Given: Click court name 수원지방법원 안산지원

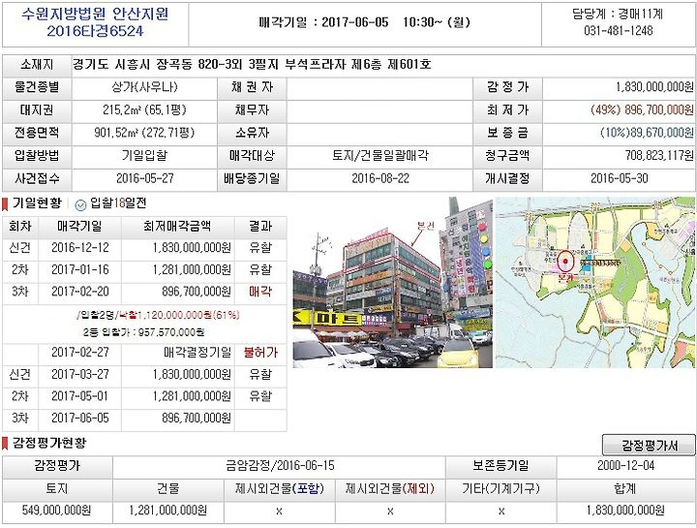Looking at the screenshot, I should [95, 14].
